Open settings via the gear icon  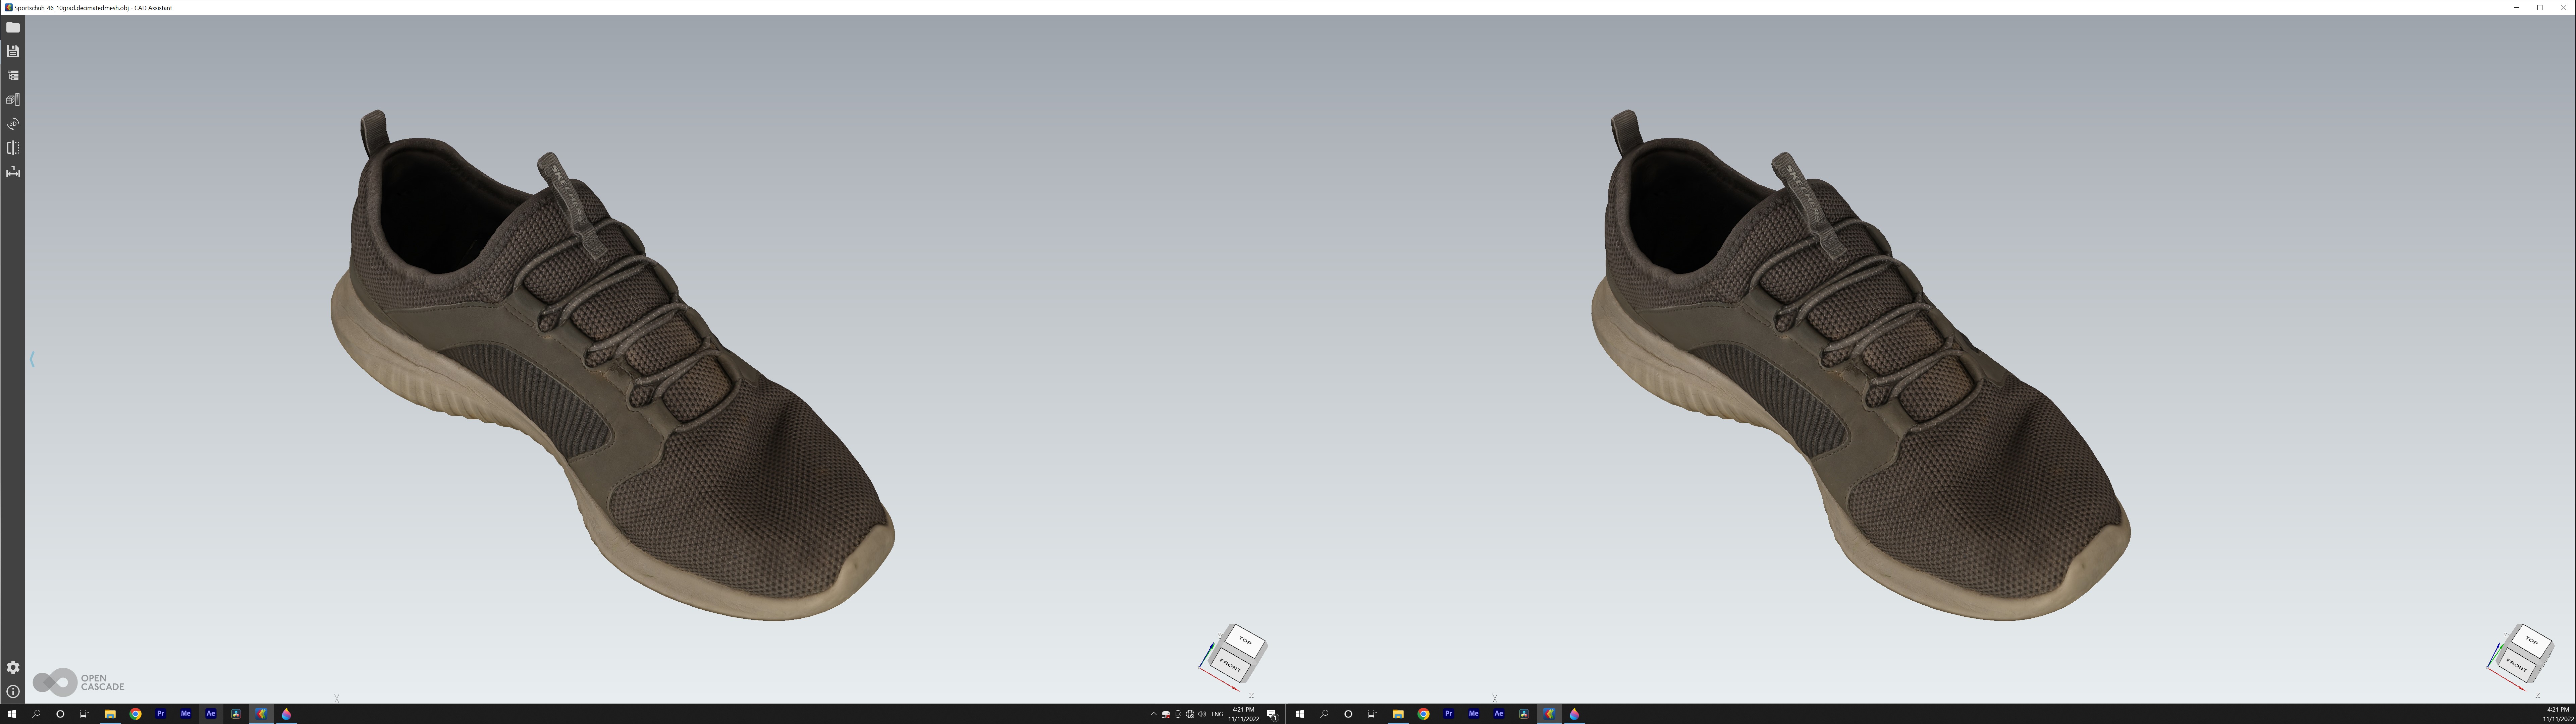tap(13, 667)
